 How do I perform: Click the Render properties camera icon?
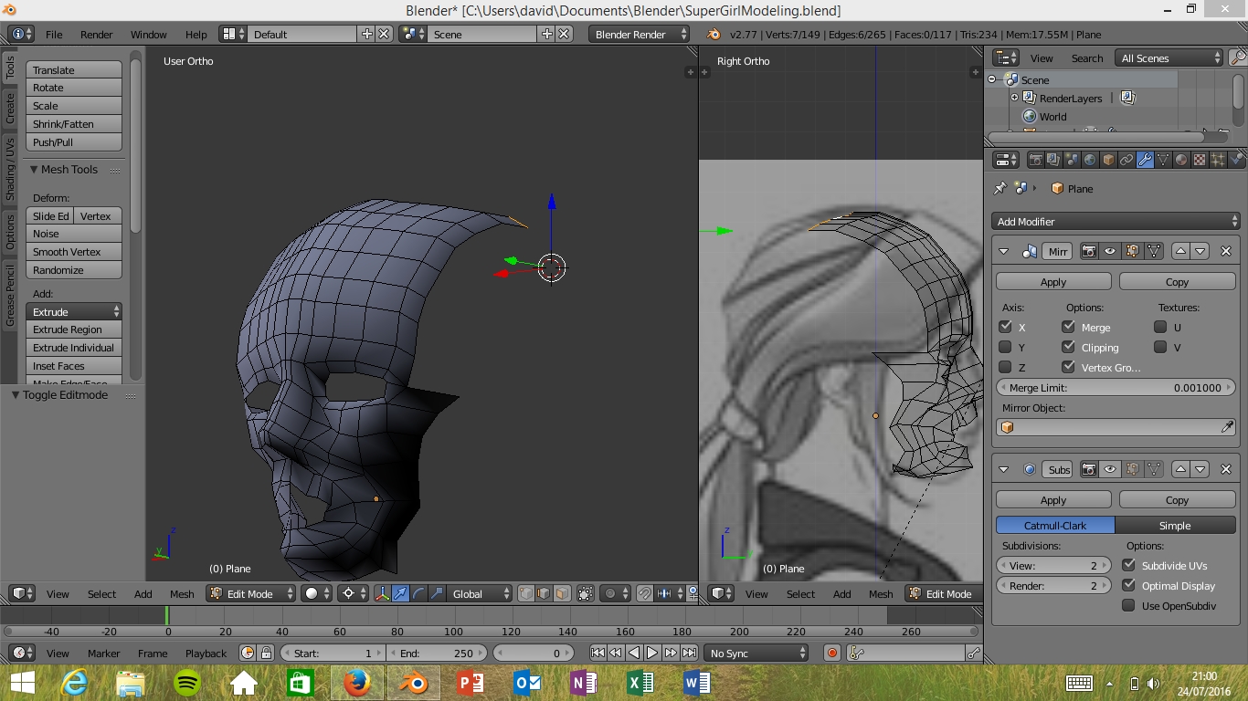(x=1035, y=160)
